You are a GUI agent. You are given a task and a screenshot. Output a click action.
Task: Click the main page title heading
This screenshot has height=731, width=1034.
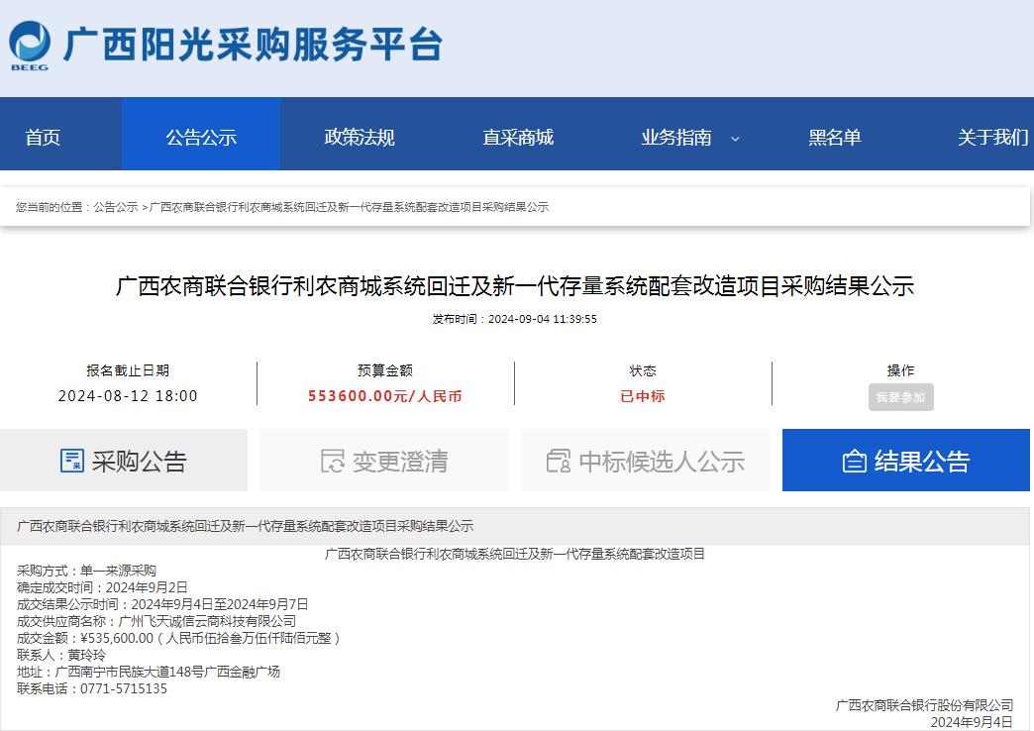[515, 285]
